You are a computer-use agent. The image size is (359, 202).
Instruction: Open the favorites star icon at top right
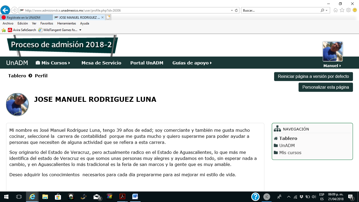pyautogui.click(x=342, y=10)
